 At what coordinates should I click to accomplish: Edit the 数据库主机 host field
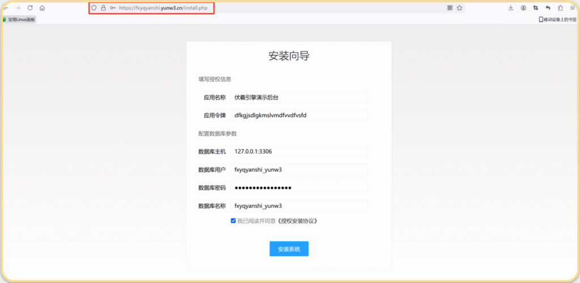click(299, 151)
